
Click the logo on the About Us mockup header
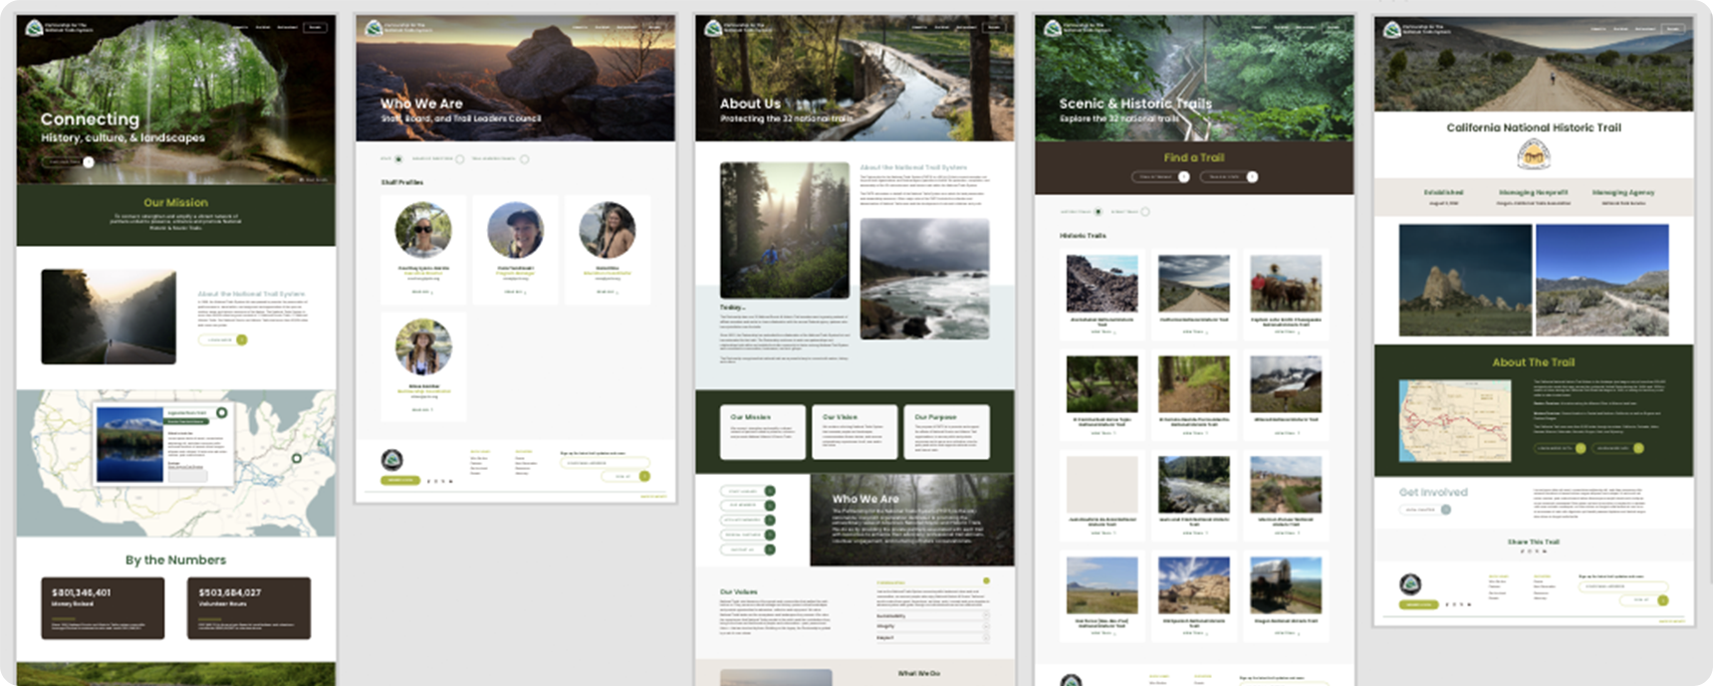coord(713,28)
